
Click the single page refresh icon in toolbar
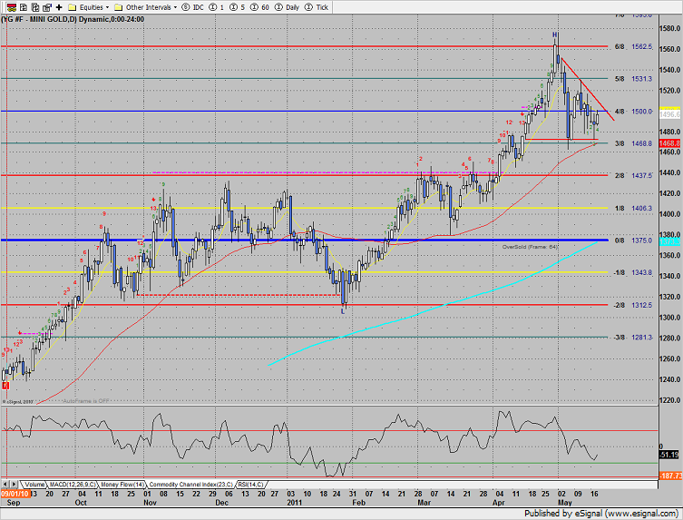[x=24, y=7]
